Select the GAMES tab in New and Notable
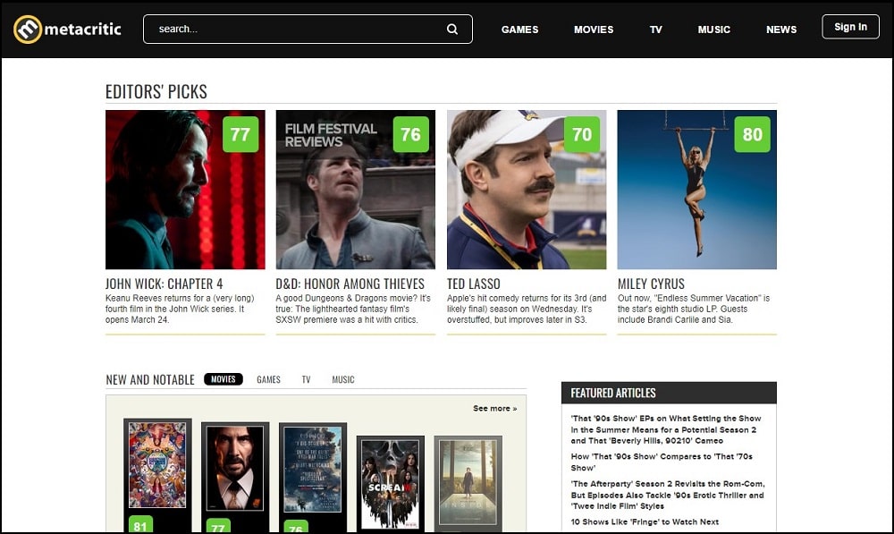This screenshot has width=894, height=534. click(268, 379)
